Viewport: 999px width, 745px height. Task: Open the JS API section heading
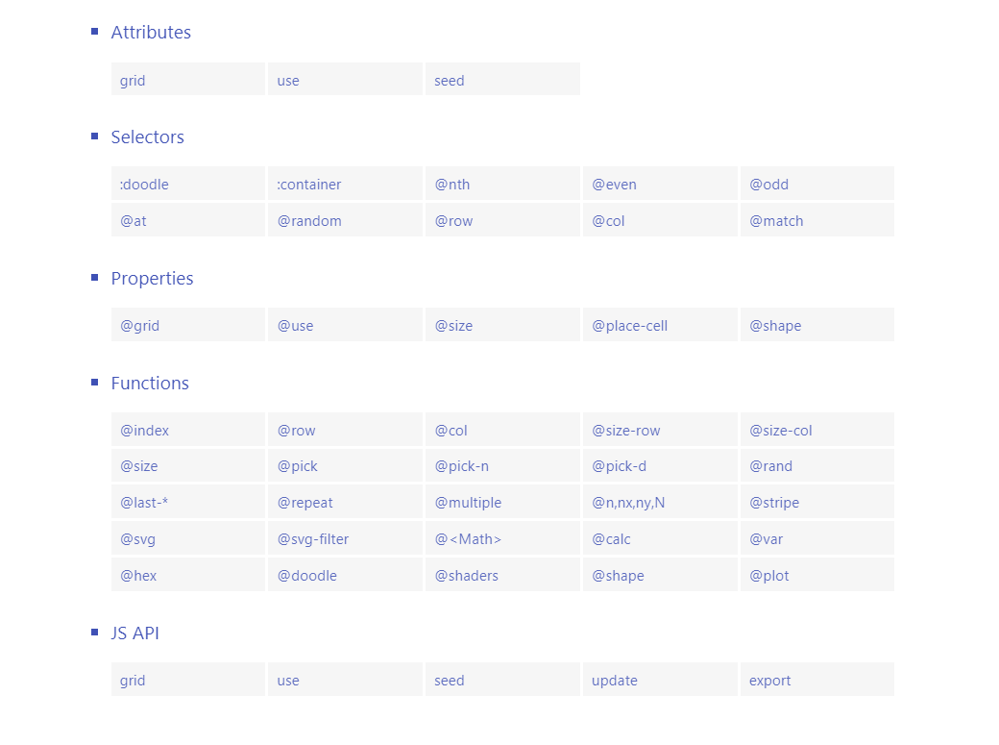[134, 633]
